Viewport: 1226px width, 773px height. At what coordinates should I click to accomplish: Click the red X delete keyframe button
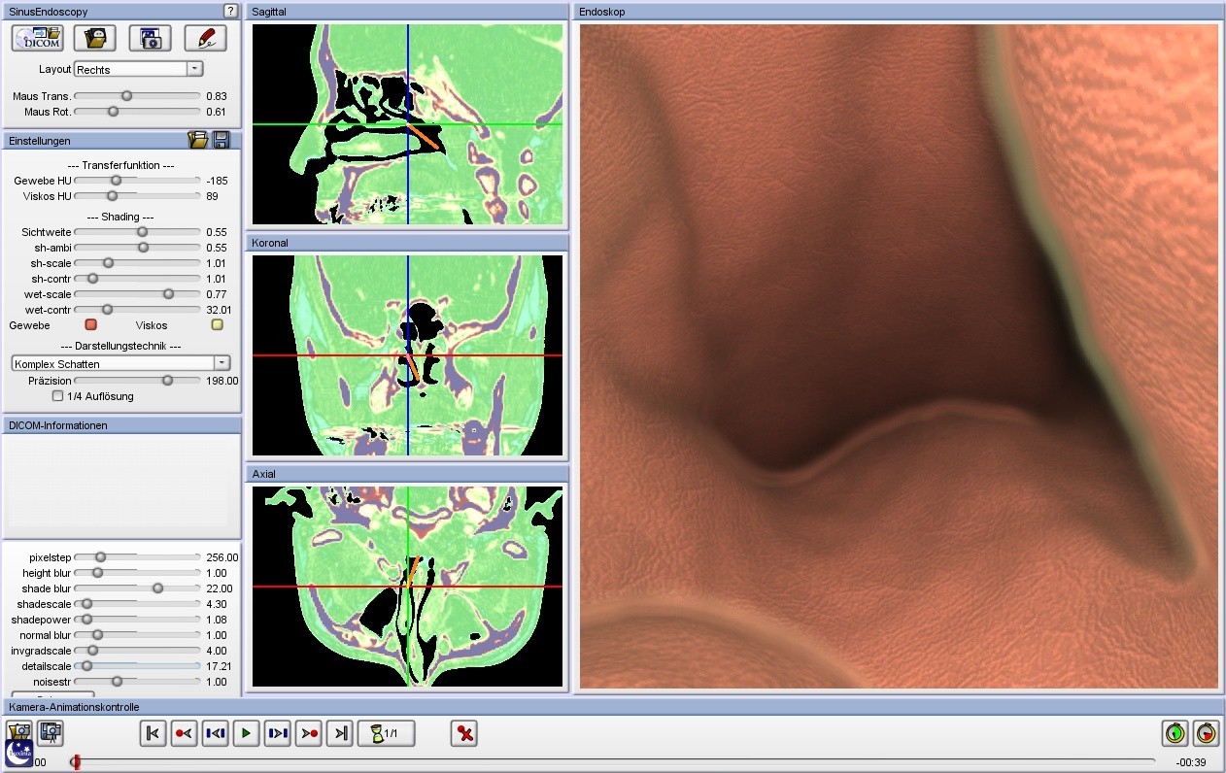[x=464, y=733]
